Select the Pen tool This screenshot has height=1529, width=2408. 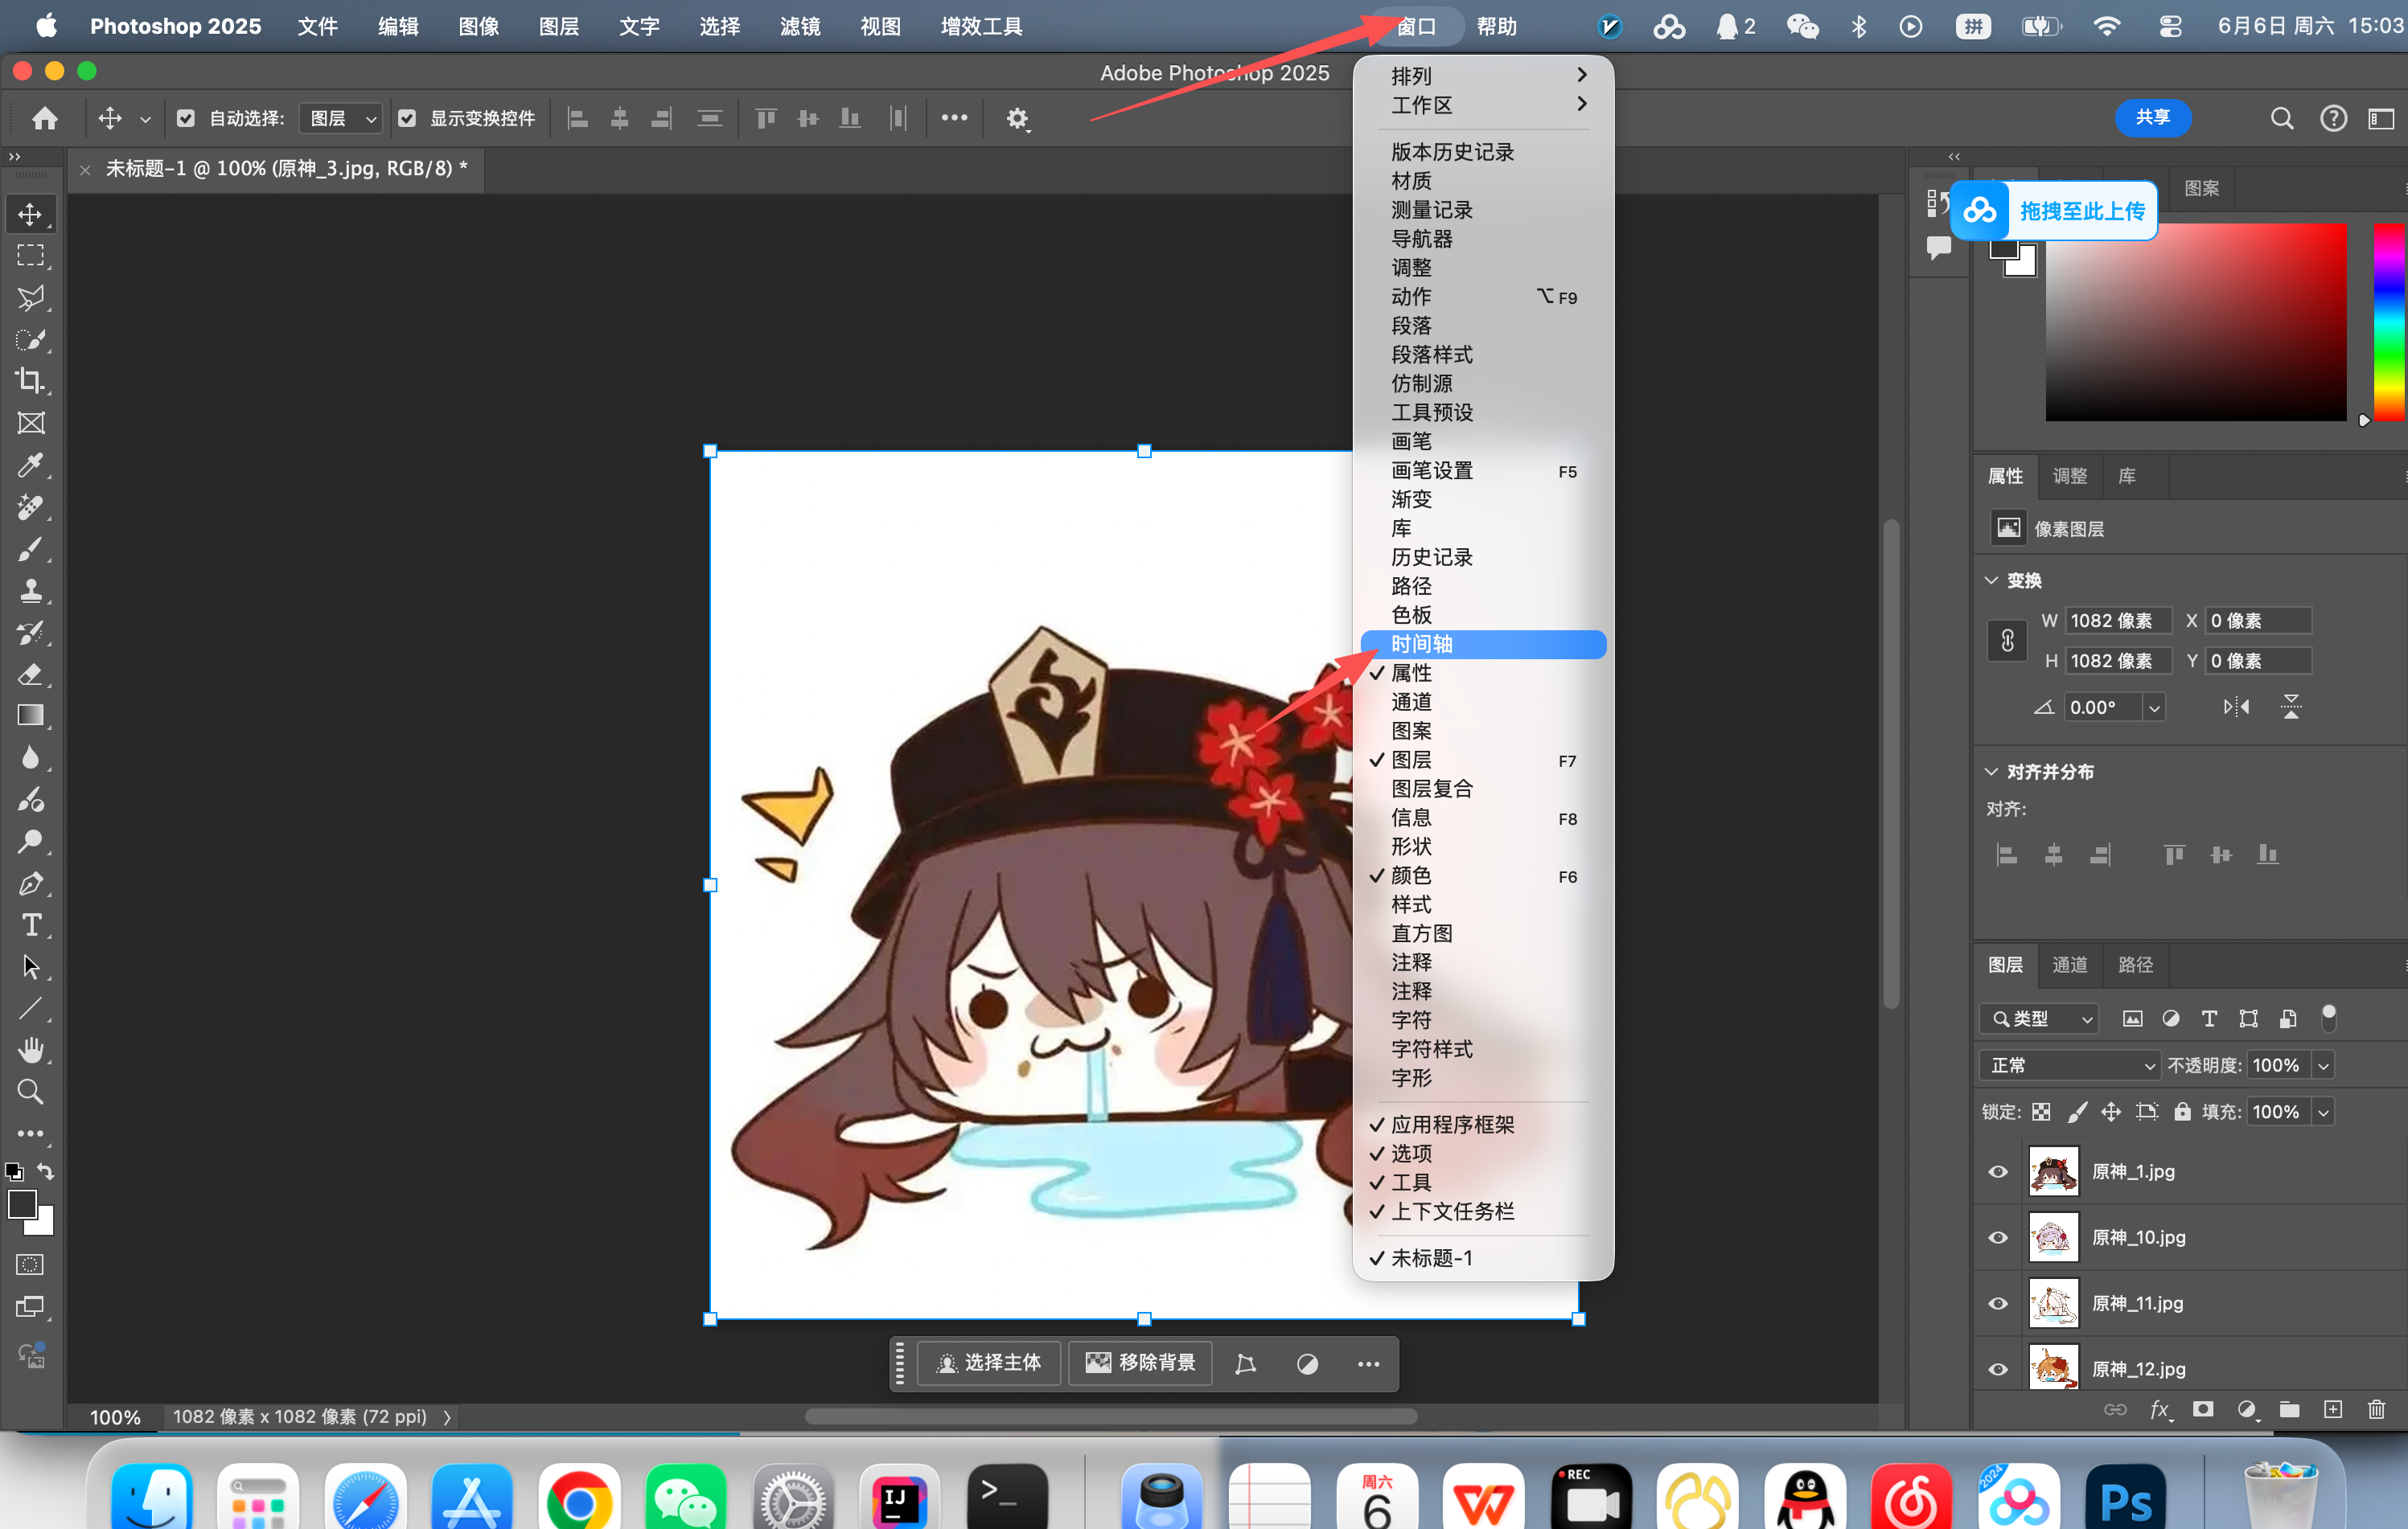click(x=31, y=883)
